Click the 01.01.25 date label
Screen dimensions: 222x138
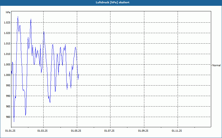click(10, 131)
